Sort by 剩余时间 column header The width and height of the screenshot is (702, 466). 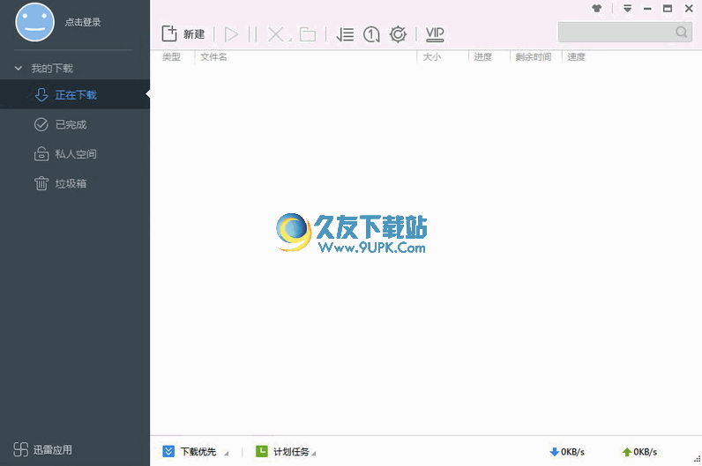534,56
